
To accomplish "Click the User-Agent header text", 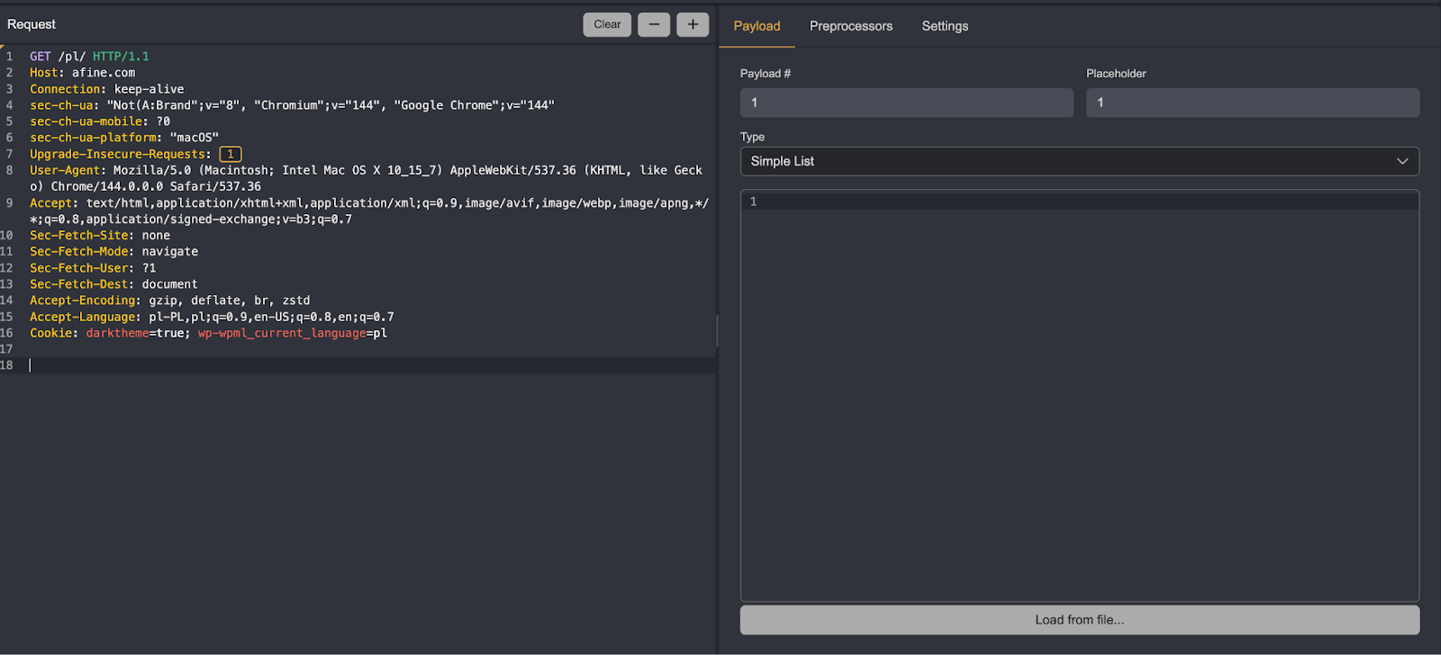I will coord(366,178).
